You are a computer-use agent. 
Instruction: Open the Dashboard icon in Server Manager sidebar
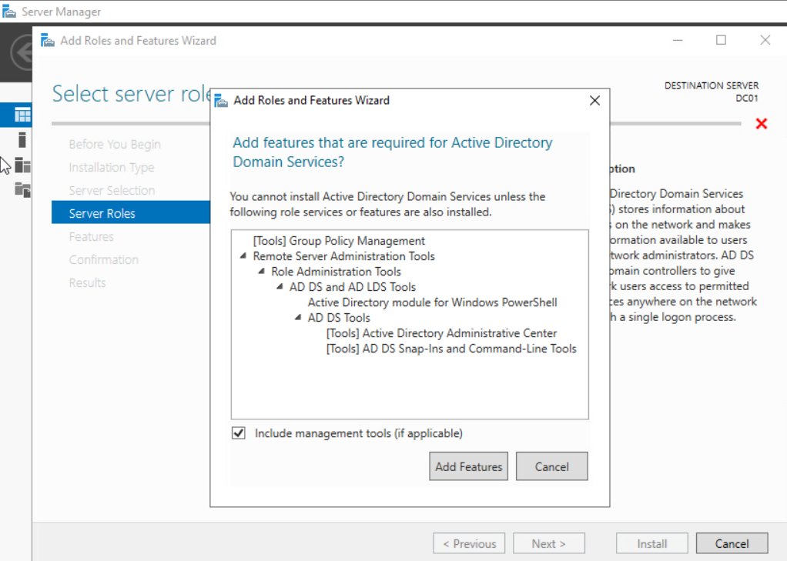(x=22, y=115)
